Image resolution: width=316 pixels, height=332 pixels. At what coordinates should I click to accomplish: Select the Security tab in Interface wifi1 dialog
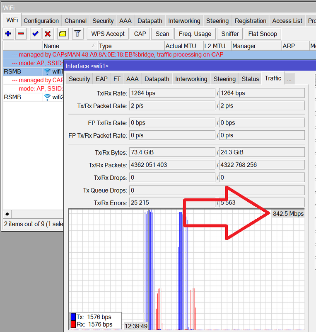coord(80,79)
